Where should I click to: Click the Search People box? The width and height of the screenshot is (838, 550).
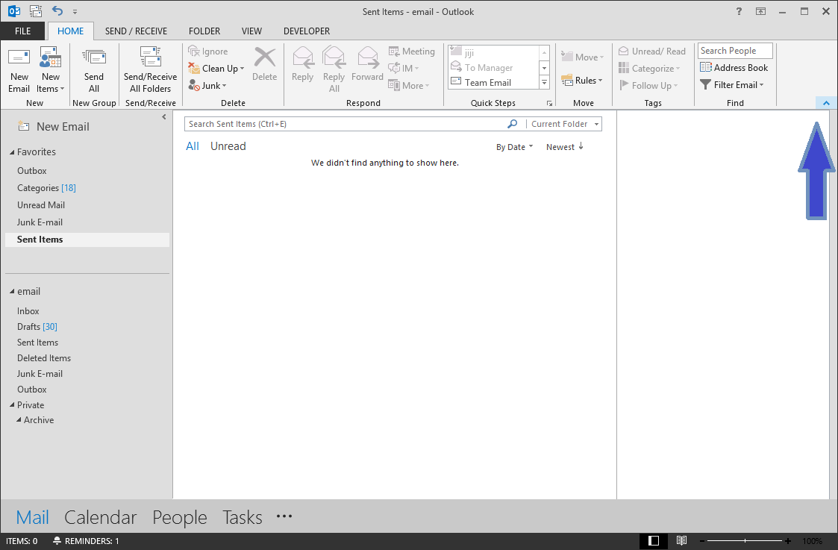pos(735,51)
